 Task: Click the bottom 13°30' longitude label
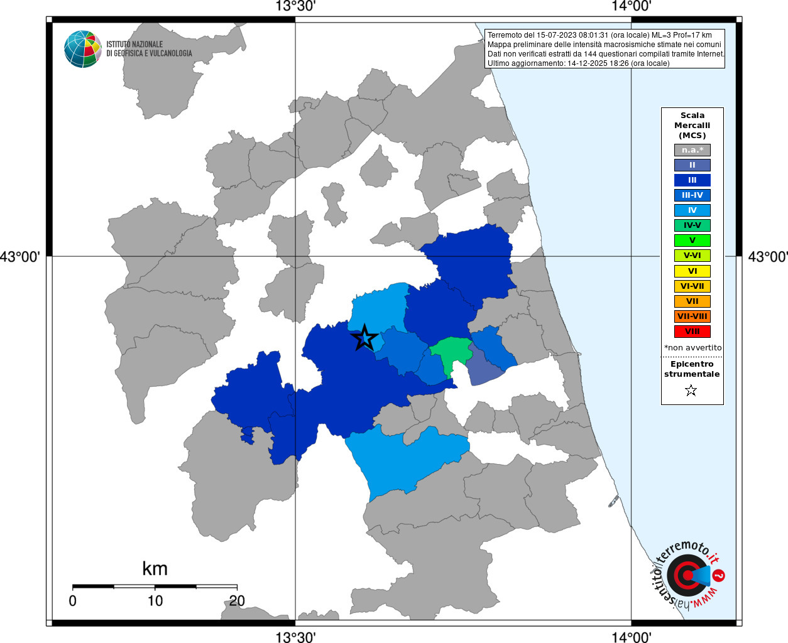[295, 637]
